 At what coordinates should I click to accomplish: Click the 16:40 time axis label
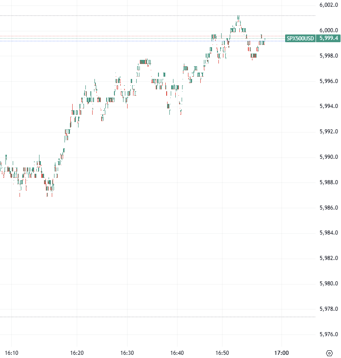coord(177,353)
